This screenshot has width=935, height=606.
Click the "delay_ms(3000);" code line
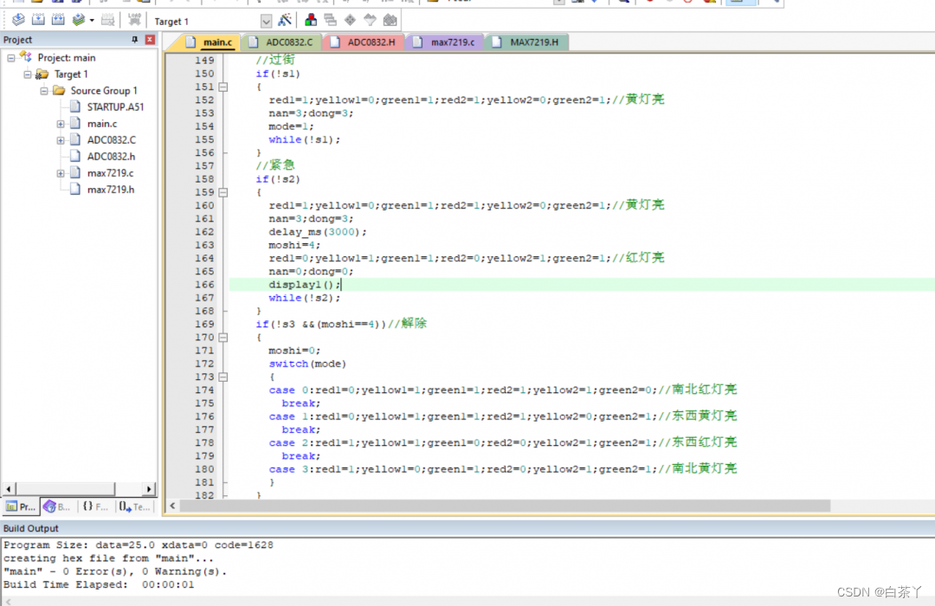317,232
